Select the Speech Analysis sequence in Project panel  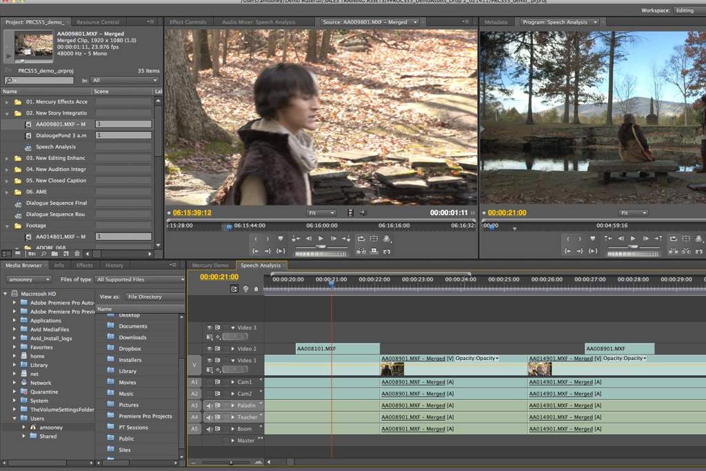[x=56, y=147]
